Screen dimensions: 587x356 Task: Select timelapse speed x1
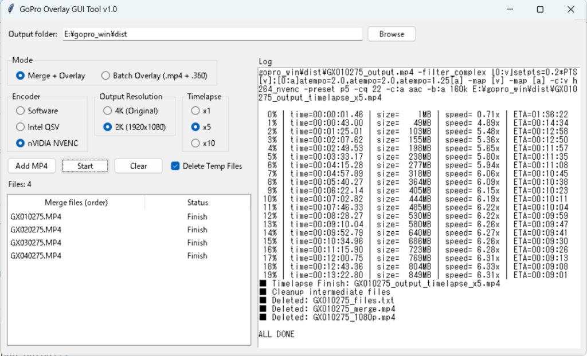tap(195, 110)
